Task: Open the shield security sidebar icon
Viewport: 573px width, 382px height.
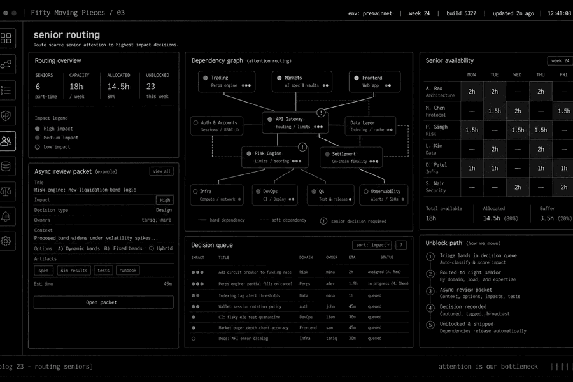Action: pyautogui.click(x=6, y=116)
